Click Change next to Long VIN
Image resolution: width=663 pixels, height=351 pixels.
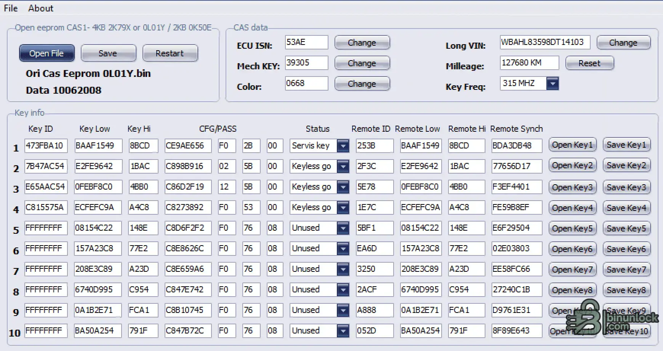623,43
